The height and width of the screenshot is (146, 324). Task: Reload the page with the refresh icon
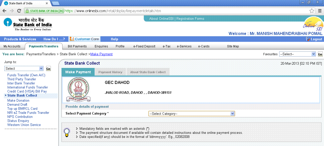click(x=19, y=11)
